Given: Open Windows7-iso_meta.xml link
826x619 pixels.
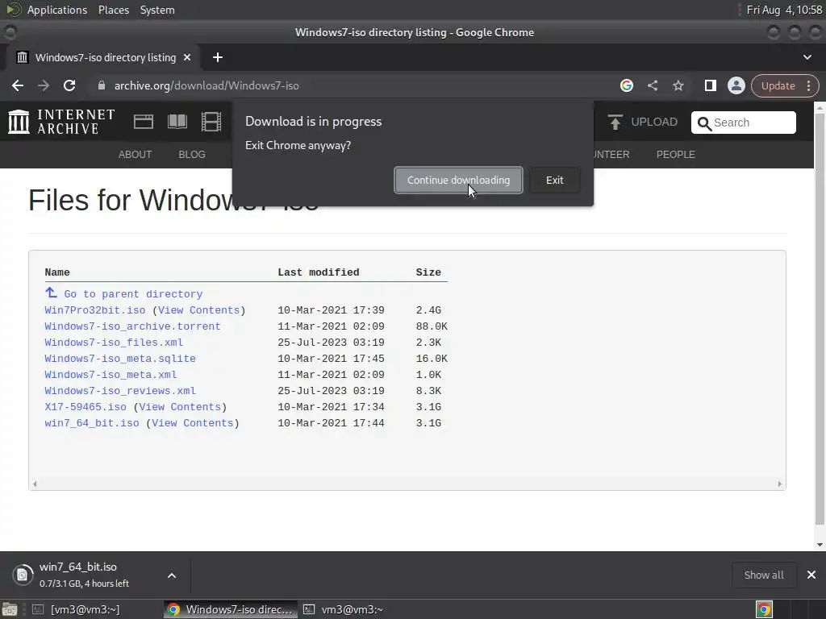Looking at the screenshot, I should pyautogui.click(x=111, y=375).
